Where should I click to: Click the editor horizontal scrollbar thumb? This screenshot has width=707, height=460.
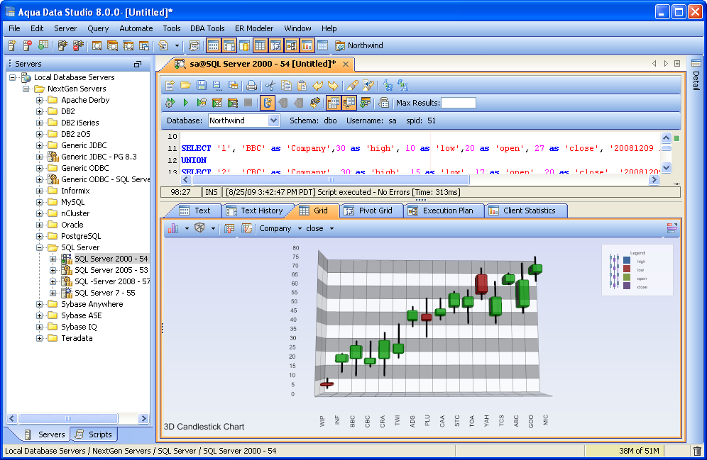[331, 179]
